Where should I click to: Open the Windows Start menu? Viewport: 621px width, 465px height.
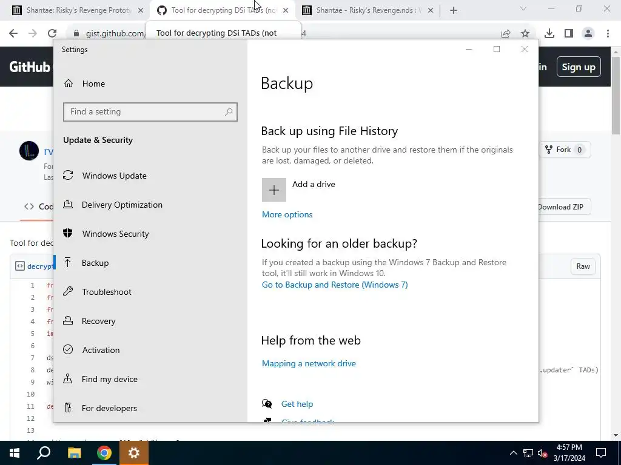click(x=15, y=453)
